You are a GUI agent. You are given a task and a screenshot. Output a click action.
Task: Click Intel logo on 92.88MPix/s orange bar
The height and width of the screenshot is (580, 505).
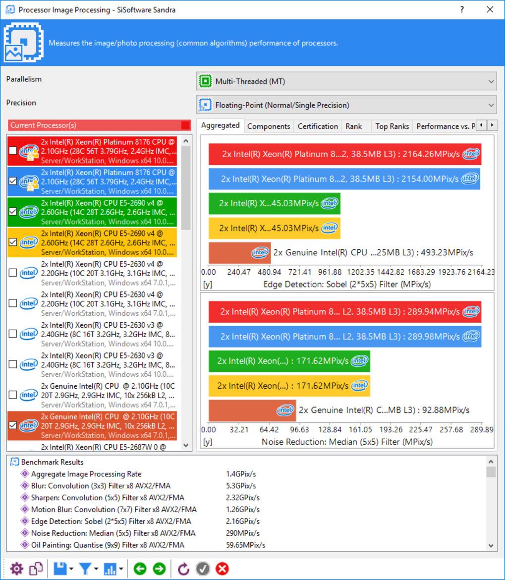click(x=285, y=410)
